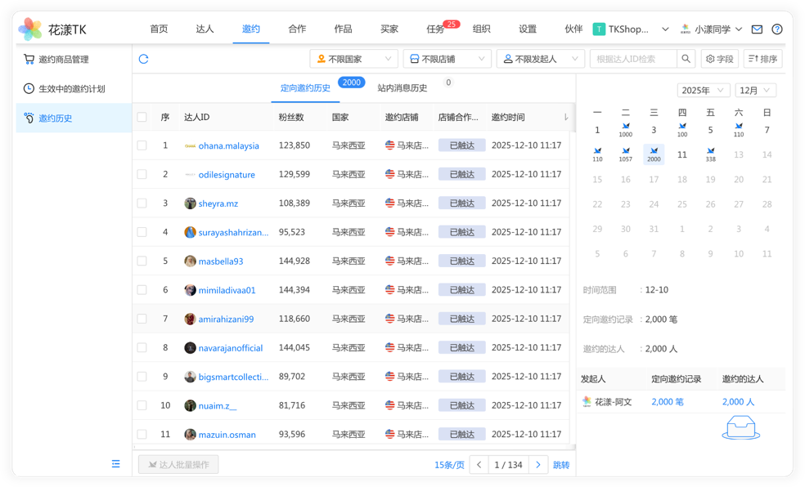This screenshot has width=805, height=487.
Task: Open the 达人 menu in top navigation
Action: point(205,29)
